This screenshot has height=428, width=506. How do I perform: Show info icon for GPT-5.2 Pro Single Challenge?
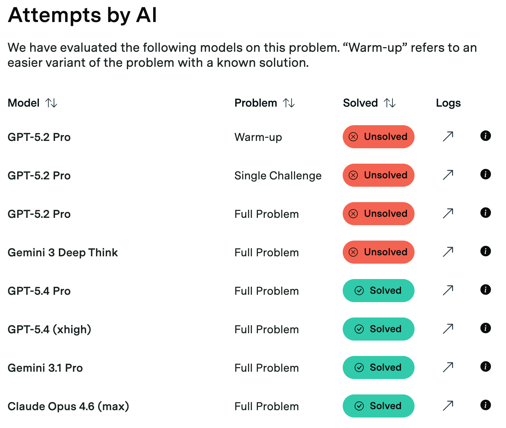pyautogui.click(x=485, y=174)
